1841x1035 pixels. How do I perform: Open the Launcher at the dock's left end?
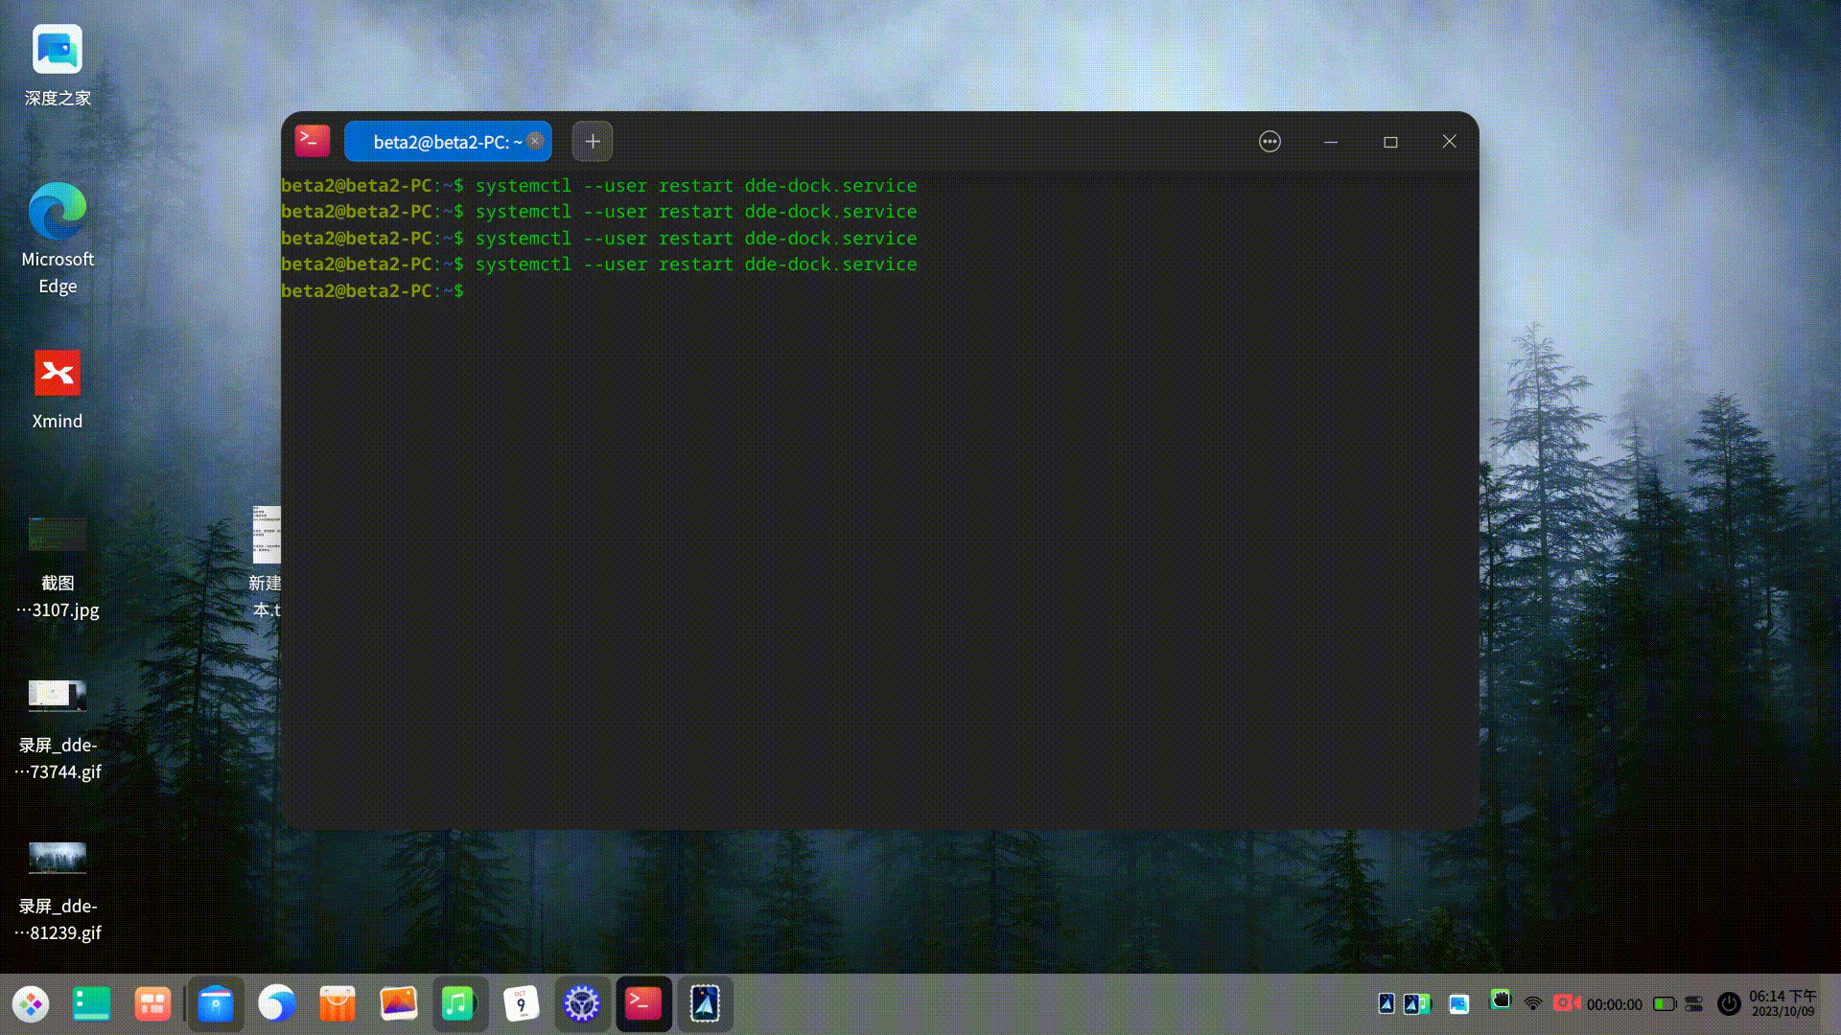pos(31,1003)
